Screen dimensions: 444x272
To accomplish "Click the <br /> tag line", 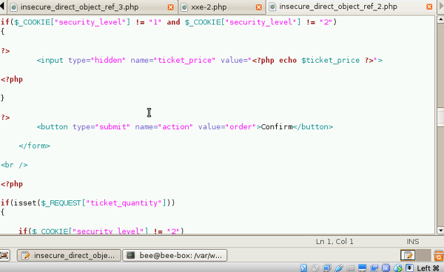I will 14,165.
